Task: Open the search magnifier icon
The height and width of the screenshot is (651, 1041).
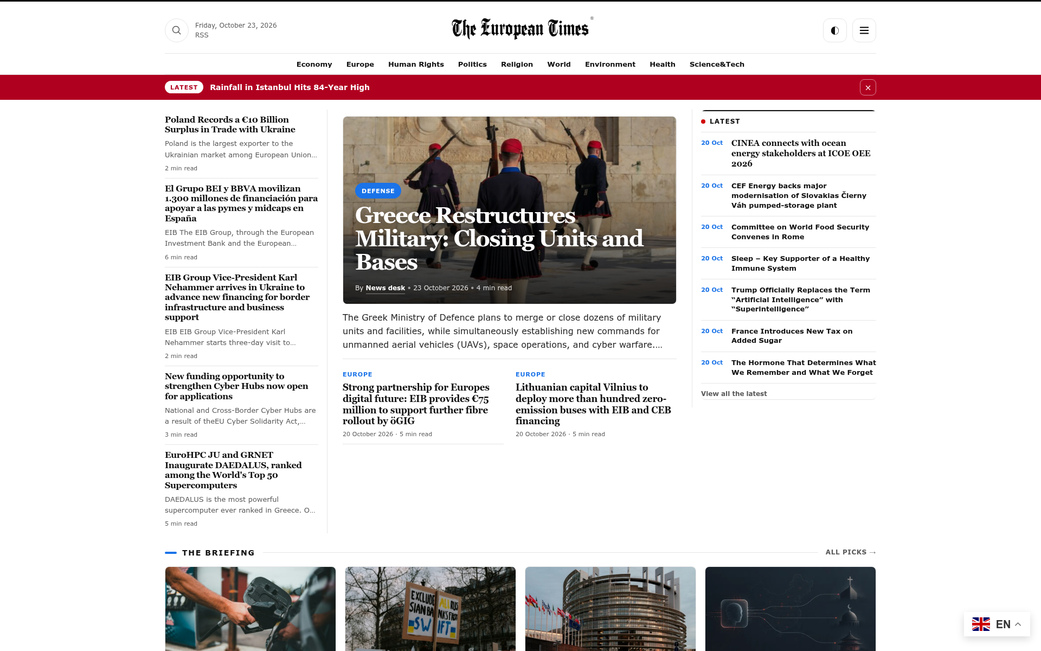Action: (x=177, y=30)
